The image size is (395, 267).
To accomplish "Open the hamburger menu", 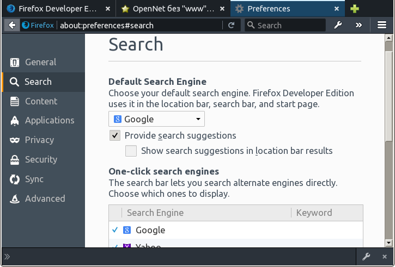I will (382, 25).
